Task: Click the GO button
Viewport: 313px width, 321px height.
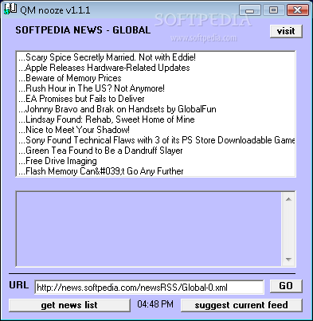Action: [286, 286]
